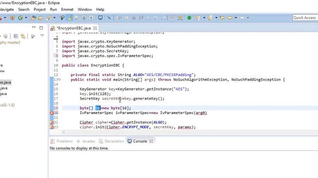Minimize the left Package Explorer panel
Viewport: 318px width, 178px height.
34,27
